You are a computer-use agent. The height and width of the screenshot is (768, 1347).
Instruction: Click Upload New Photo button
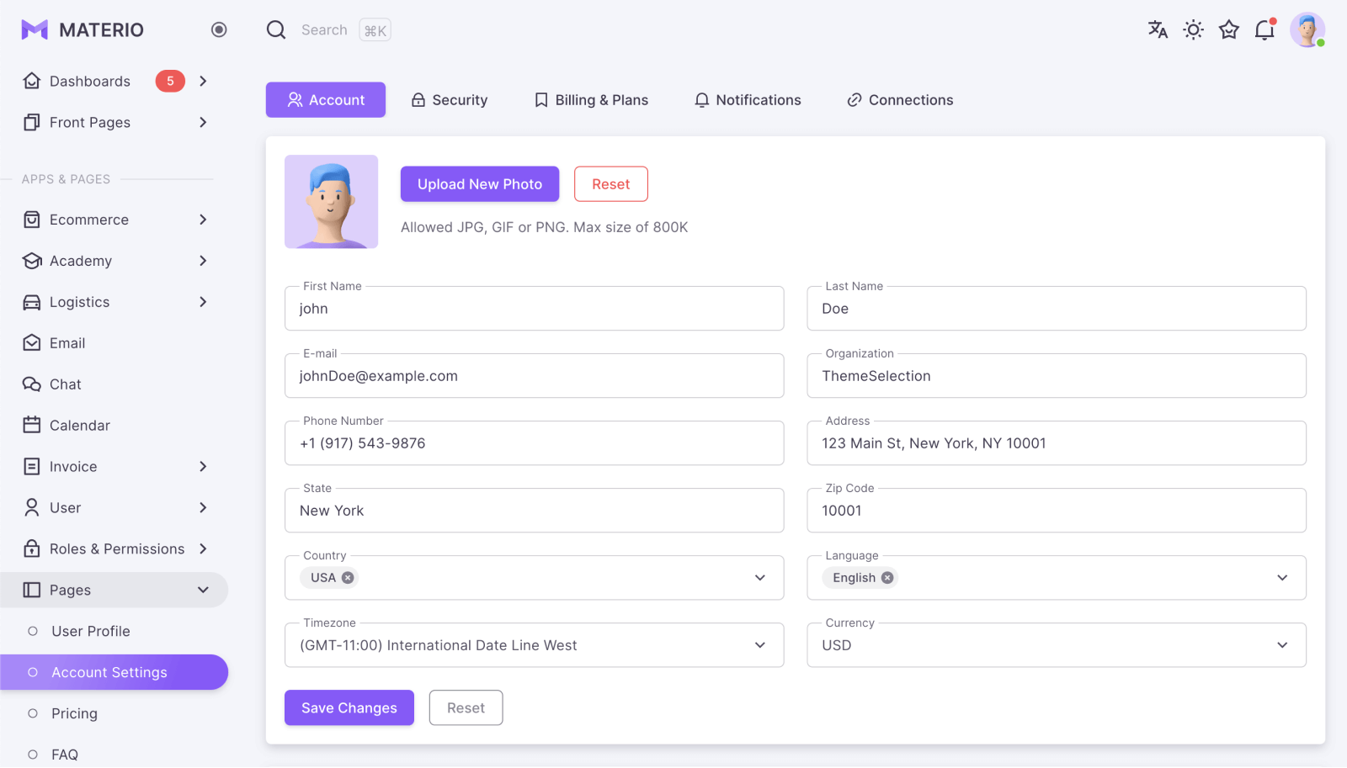click(x=480, y=184)
